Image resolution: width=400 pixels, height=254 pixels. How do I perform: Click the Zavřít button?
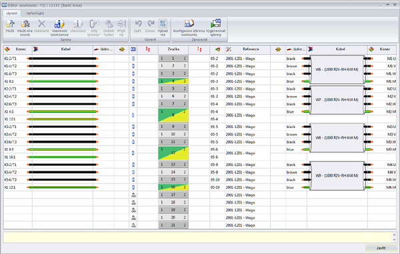(381, 248)
